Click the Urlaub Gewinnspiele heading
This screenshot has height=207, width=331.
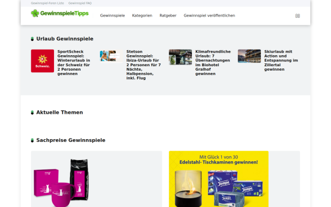tap(65, 39)
